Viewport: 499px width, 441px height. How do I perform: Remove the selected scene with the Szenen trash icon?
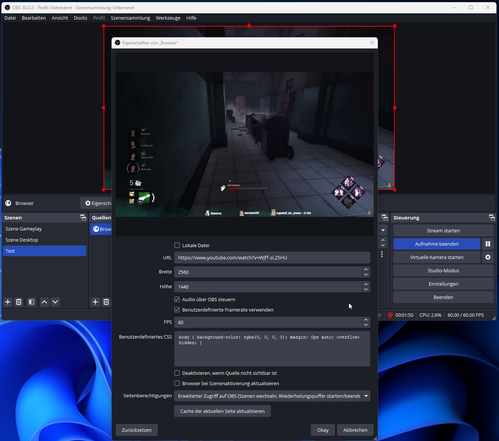19,302
